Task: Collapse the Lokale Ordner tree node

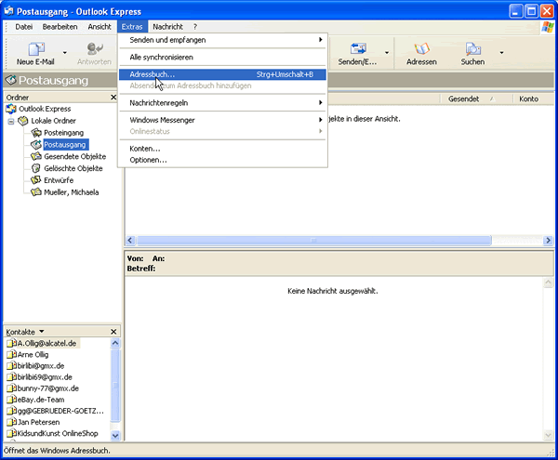Action: pyautogui.click(x=11, y=121)
